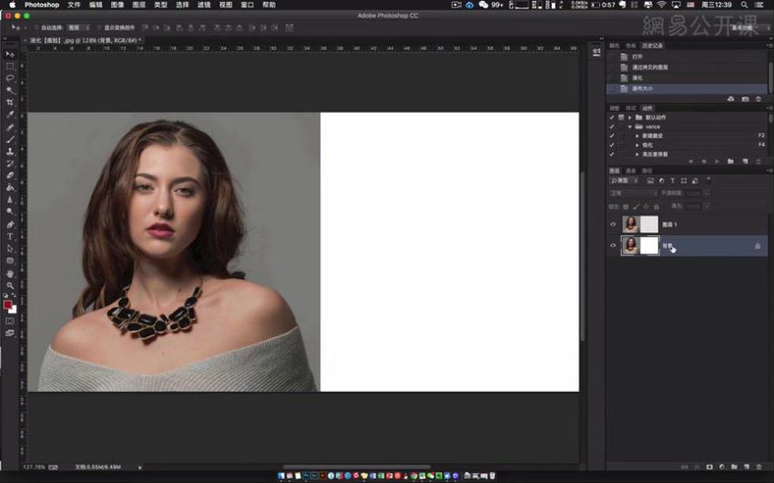Toggle checkmark for 默认动作 action set
This screenshot has width=774, height=483.
click(612, 118)
